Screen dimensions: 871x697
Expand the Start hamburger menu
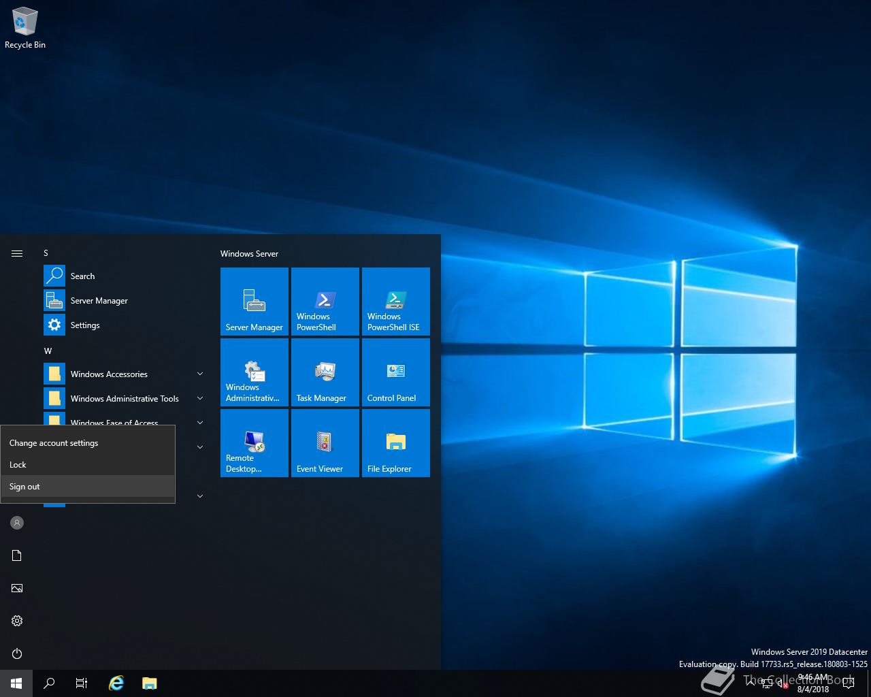point(17,253)
